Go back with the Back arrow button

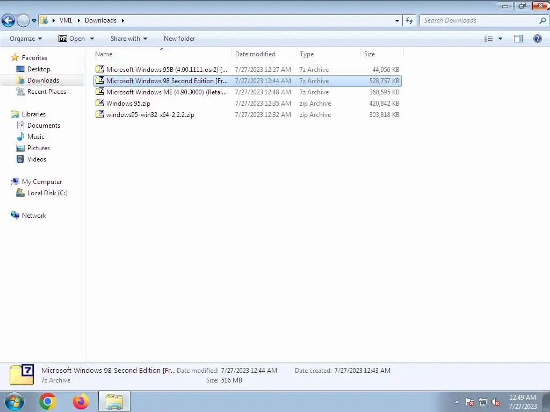pyautogui.click(x=9, y=21)
